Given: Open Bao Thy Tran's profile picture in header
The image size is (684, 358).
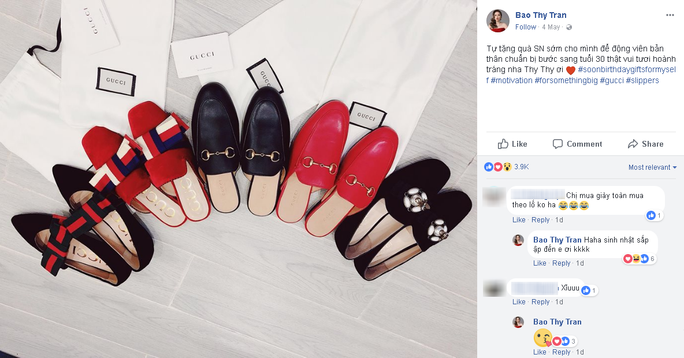Looking at the screenshot, I should 498,20.
